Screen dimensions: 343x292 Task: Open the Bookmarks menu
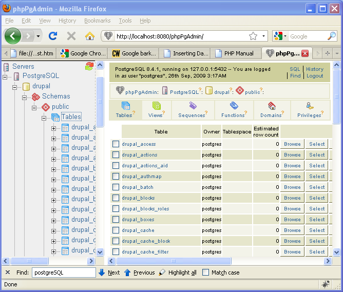click(x=98, y=21)
